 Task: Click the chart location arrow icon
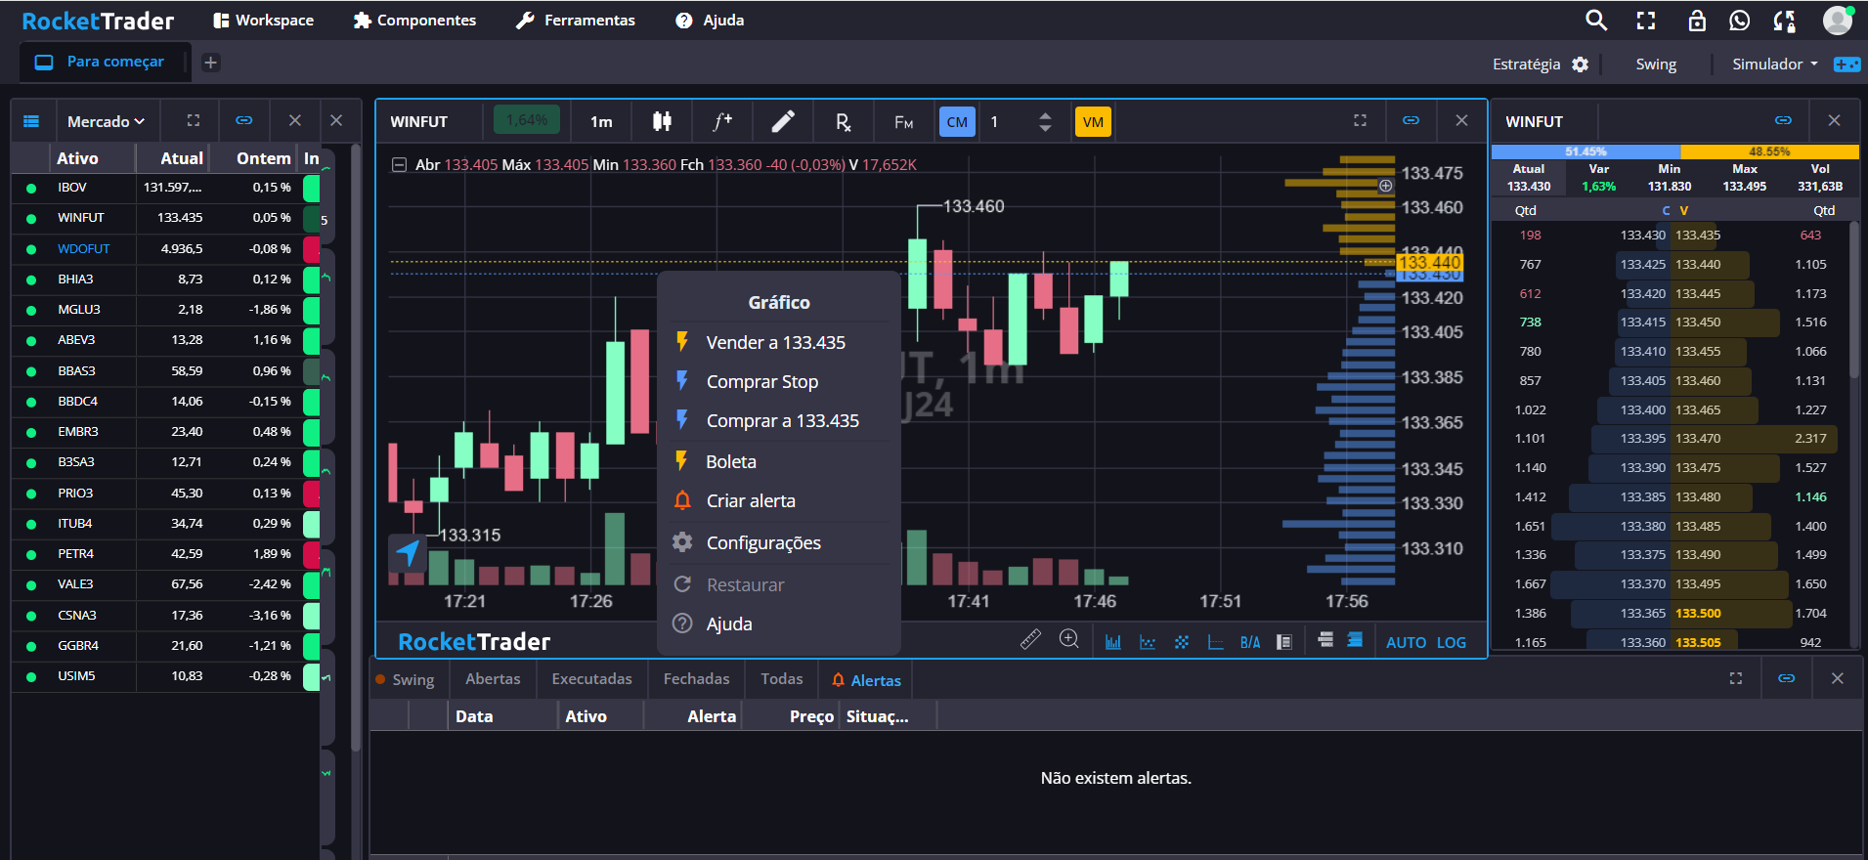408,553
